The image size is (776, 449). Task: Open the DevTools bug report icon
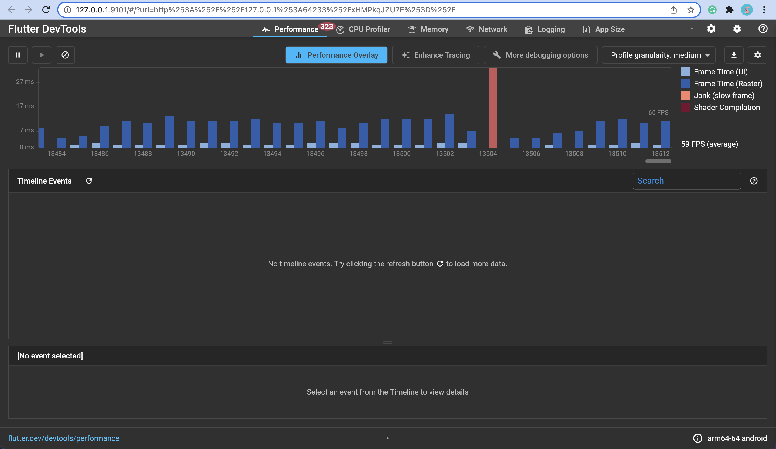click(x=737, y=29)
